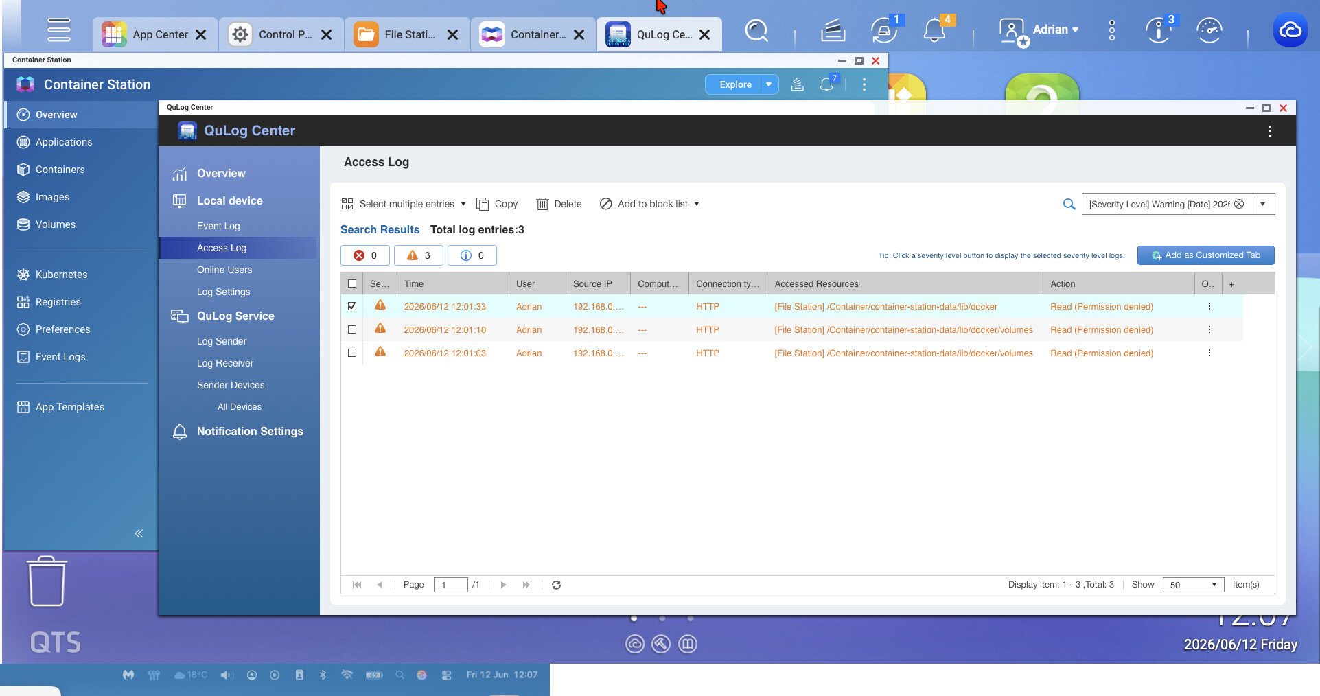Open the QTS more options dots icon
The width and height of the screenshot is (1320, 696).
(1112, 30)
